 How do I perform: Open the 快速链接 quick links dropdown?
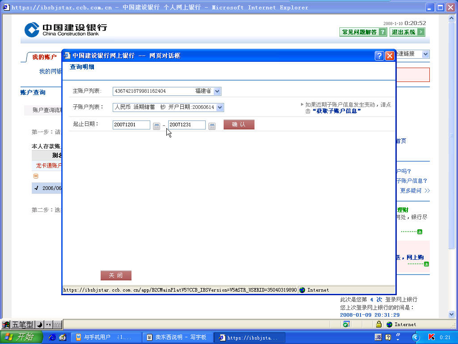[425, 54]
